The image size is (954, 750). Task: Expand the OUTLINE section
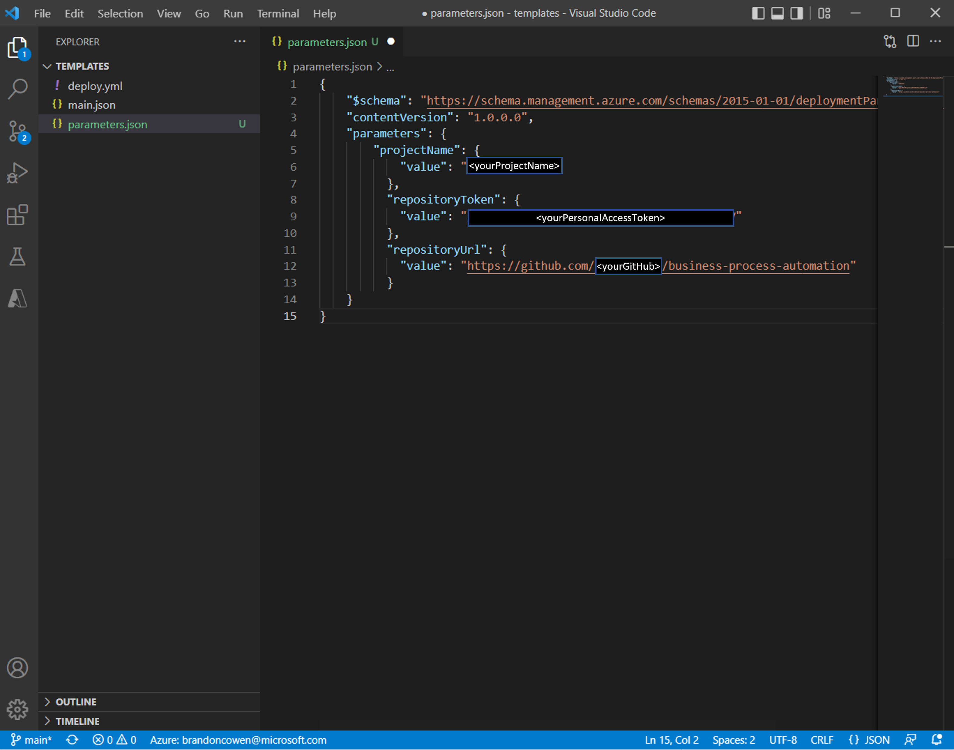tap(76, 702)
